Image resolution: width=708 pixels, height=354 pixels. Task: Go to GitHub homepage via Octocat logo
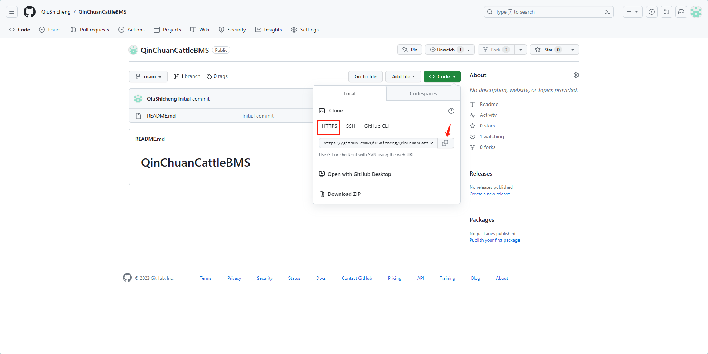tap(30, 12)
